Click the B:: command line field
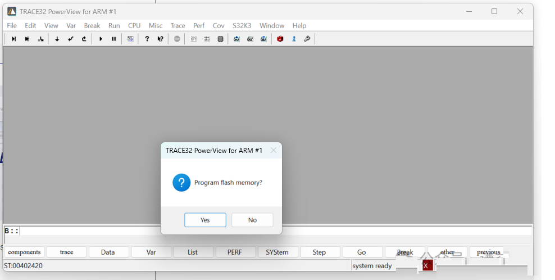 point(267,231)
